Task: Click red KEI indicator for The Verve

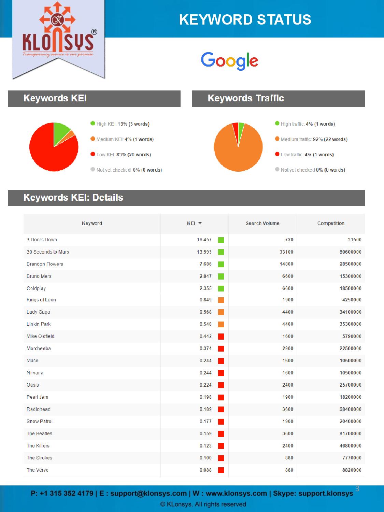Action: click(x=221, y=470)
